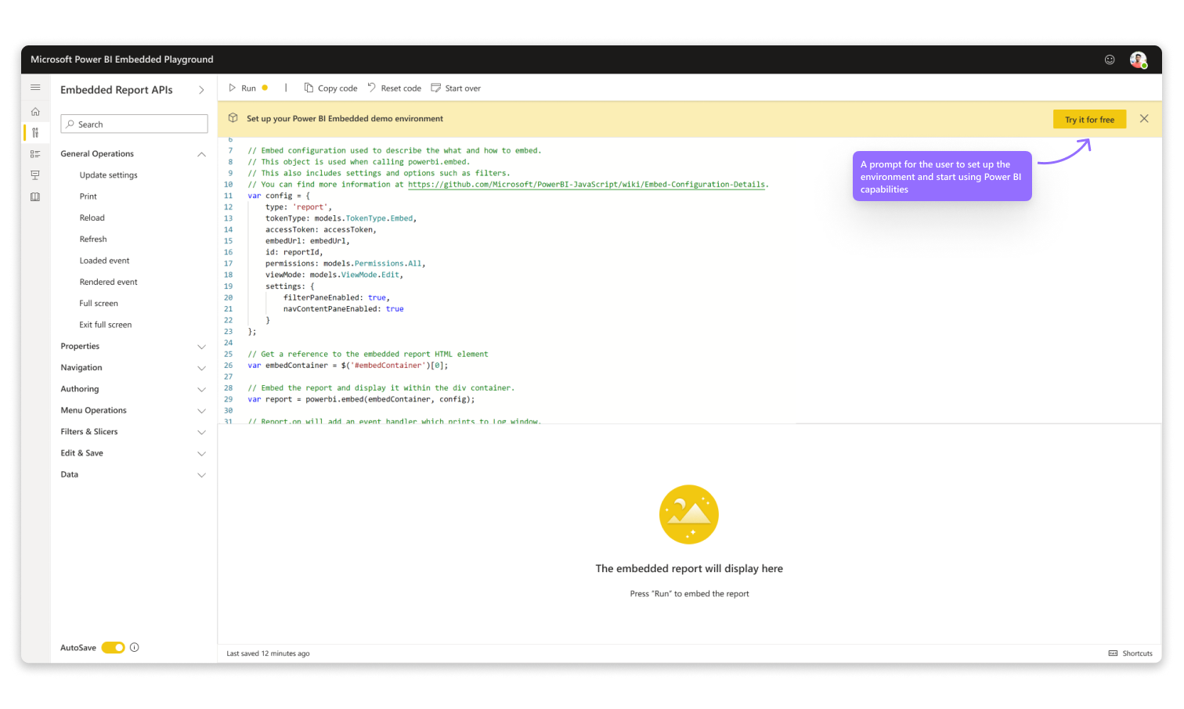Click the Shortcuts keyboard icon
1184x709 pixels.
1114,653
